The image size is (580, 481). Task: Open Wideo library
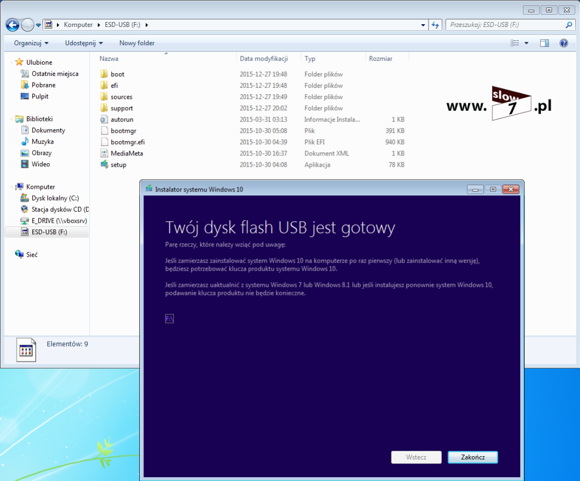41,164
